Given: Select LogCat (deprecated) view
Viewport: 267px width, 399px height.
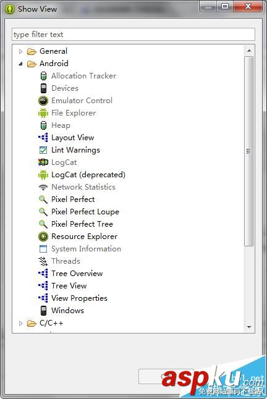Looking at the screenshot, I should (x=88, y=175).
